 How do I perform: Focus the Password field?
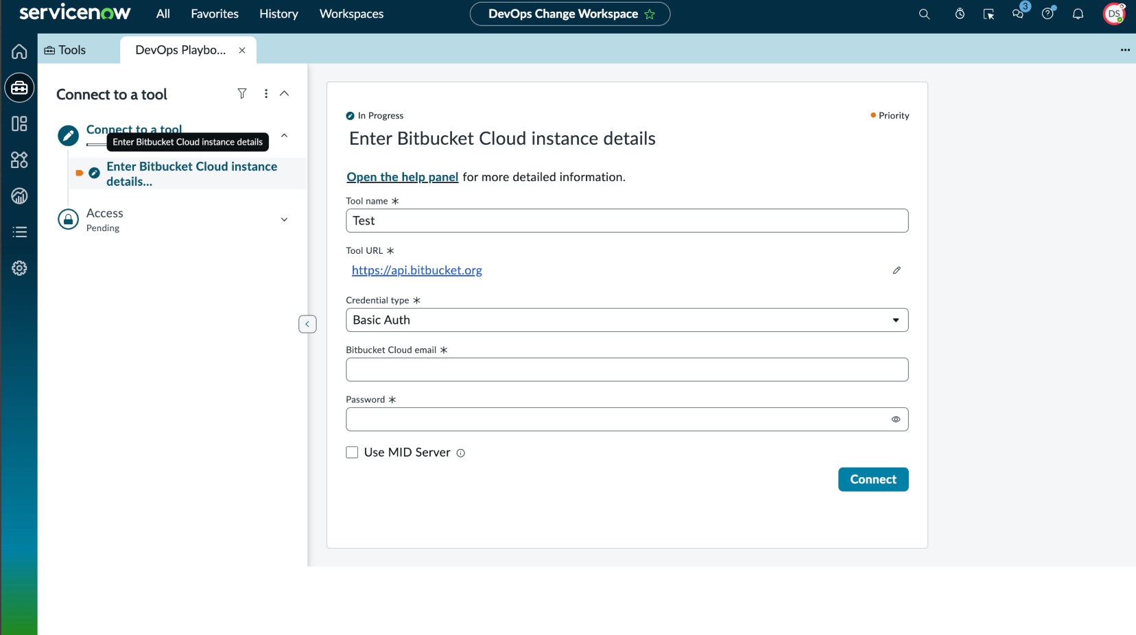coord(627,419)
